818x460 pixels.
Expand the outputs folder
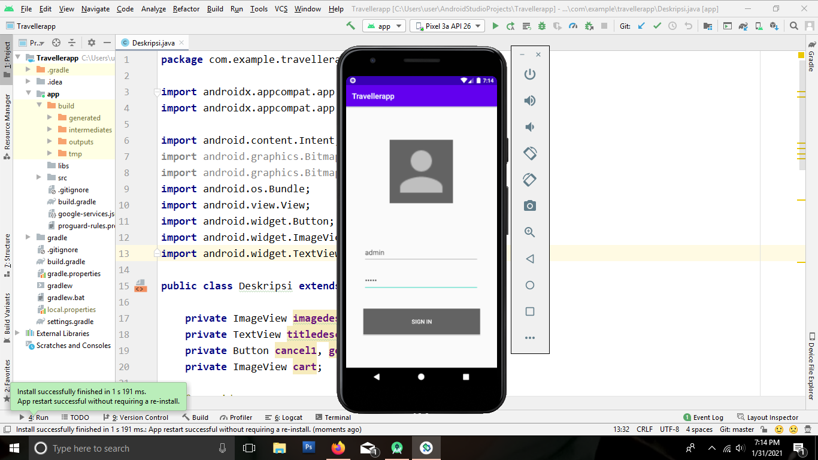pyautogui.click(x=50, y=142)
